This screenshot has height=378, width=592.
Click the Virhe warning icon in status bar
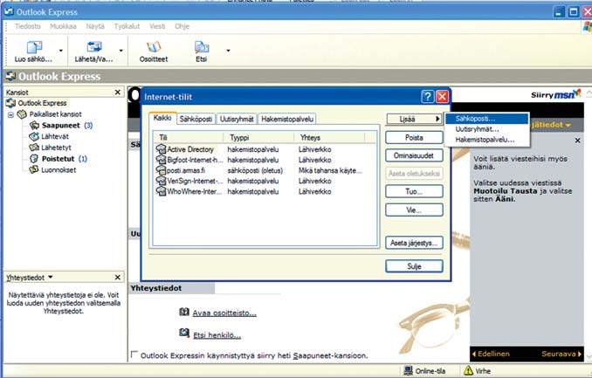point(468,370)
